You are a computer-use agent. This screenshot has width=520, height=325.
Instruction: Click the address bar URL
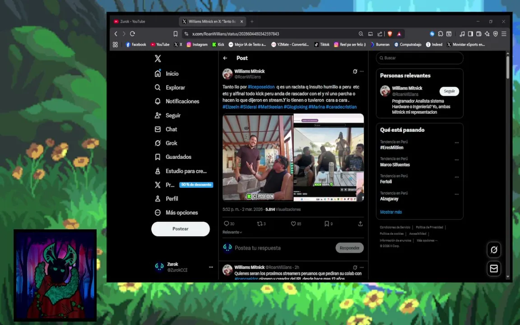click(236, 34)
